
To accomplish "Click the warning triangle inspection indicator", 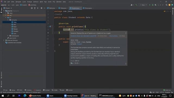I will pos(164,11).
